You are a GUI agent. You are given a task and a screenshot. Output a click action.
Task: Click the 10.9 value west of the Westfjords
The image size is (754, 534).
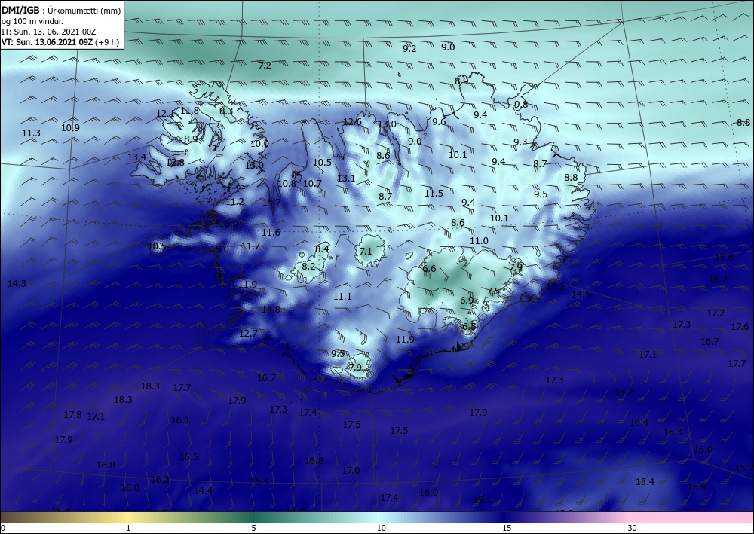[x=70, y=128]
